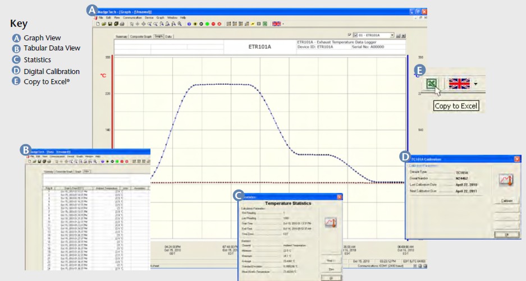Screen dimensions: 526x281
Task: Click the Open folder icon in graph window toolbar
Action: (x=104, y=24)
